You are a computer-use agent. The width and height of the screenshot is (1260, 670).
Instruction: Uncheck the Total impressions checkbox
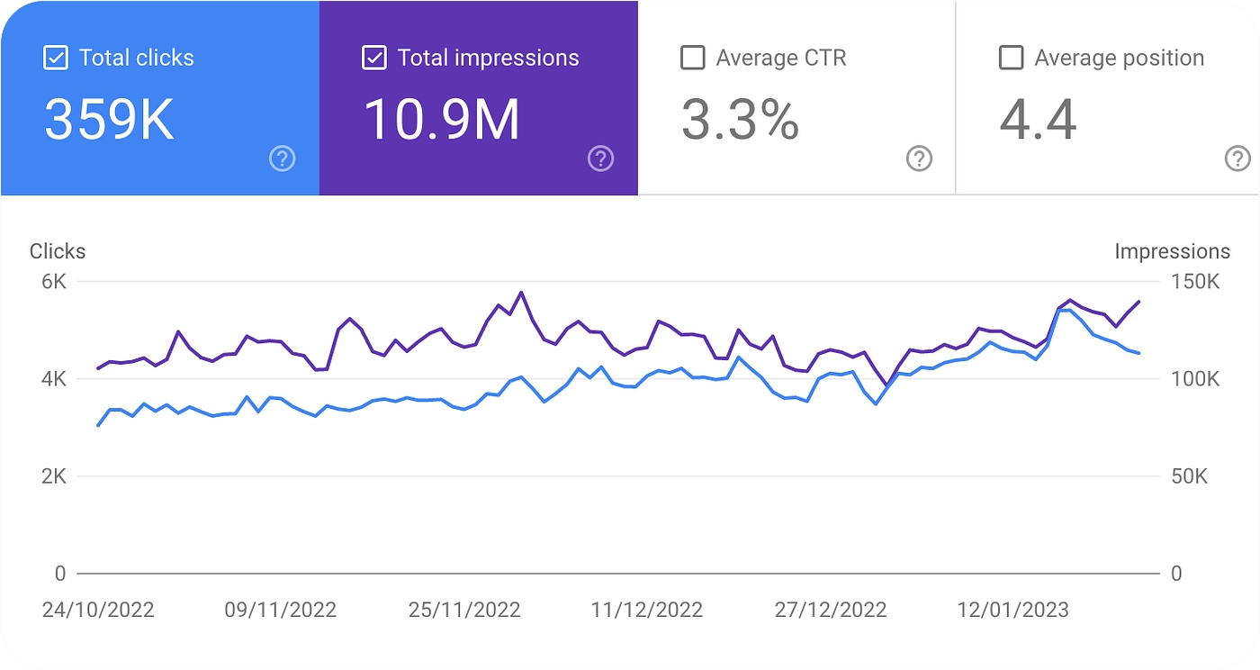pyautogui.click(x=373, y=59)
